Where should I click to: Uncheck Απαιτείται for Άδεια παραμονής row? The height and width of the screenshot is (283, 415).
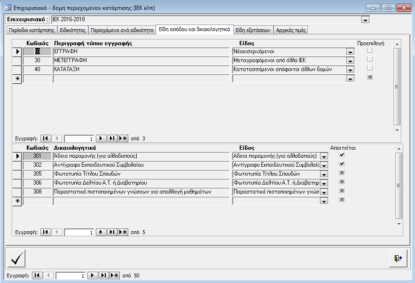[342, 154]
